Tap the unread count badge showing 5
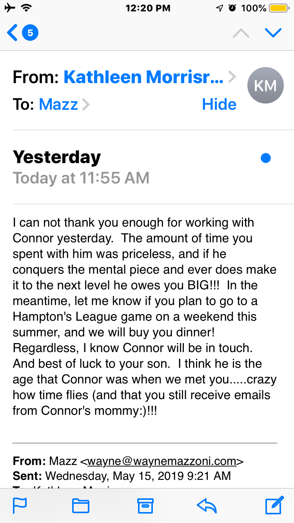Image resolution: width=294 pixels, height=523 pixels. point(30,33)
